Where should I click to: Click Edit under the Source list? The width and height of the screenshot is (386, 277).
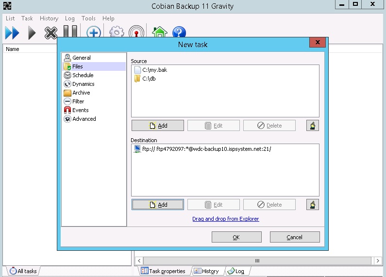click(214, 126)
